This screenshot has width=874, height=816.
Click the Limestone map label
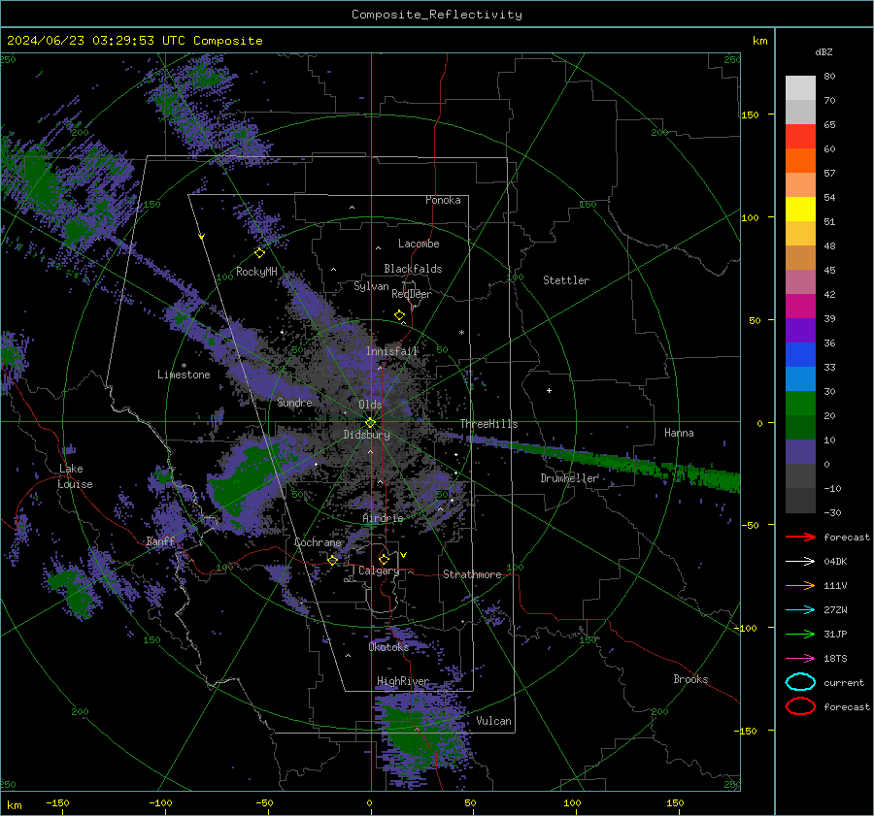click(184, 375)
